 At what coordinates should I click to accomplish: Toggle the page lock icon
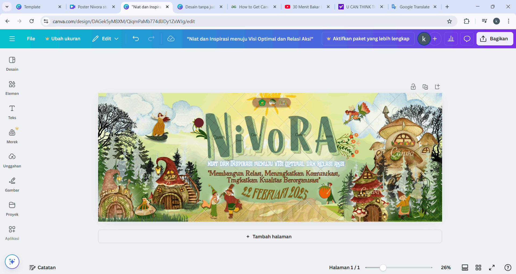[x=413, y=86]
